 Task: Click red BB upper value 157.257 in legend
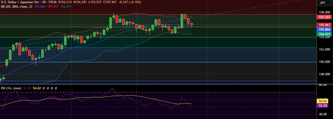[53, 6]
